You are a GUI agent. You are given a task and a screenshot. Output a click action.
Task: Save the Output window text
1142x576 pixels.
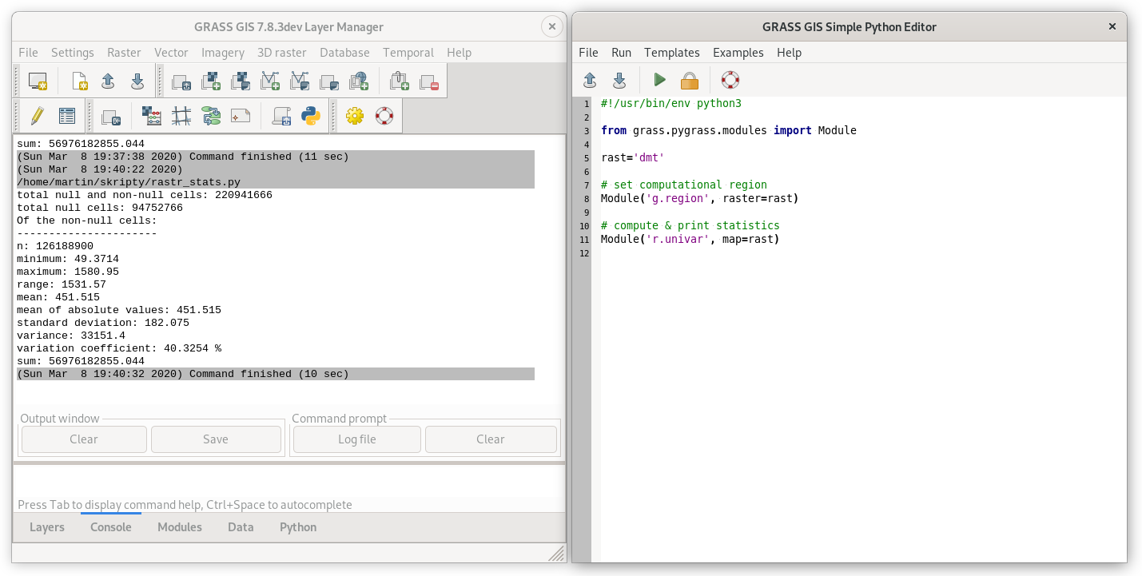click(216, 439)
